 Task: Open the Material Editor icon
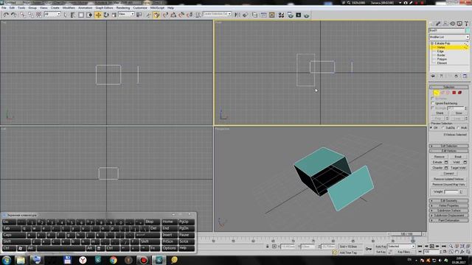point(281,15)
